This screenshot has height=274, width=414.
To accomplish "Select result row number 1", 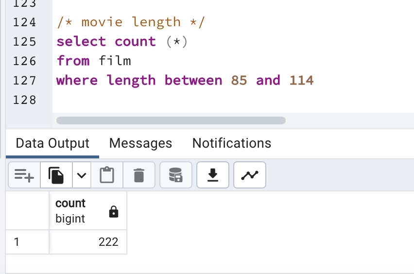I will [x=27, y=242].
